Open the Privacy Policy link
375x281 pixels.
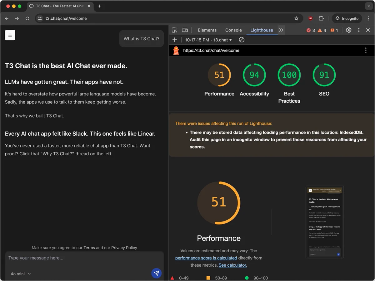pyautogui.click(x=124, y=248)
